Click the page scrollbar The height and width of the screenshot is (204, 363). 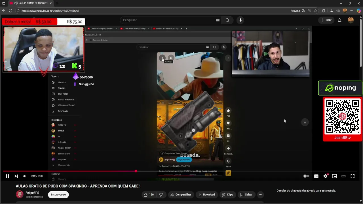361,42
